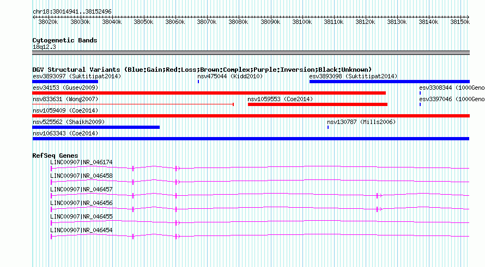Open the LINC00907|NR_046458 transcript label

[x=81, y=176]
